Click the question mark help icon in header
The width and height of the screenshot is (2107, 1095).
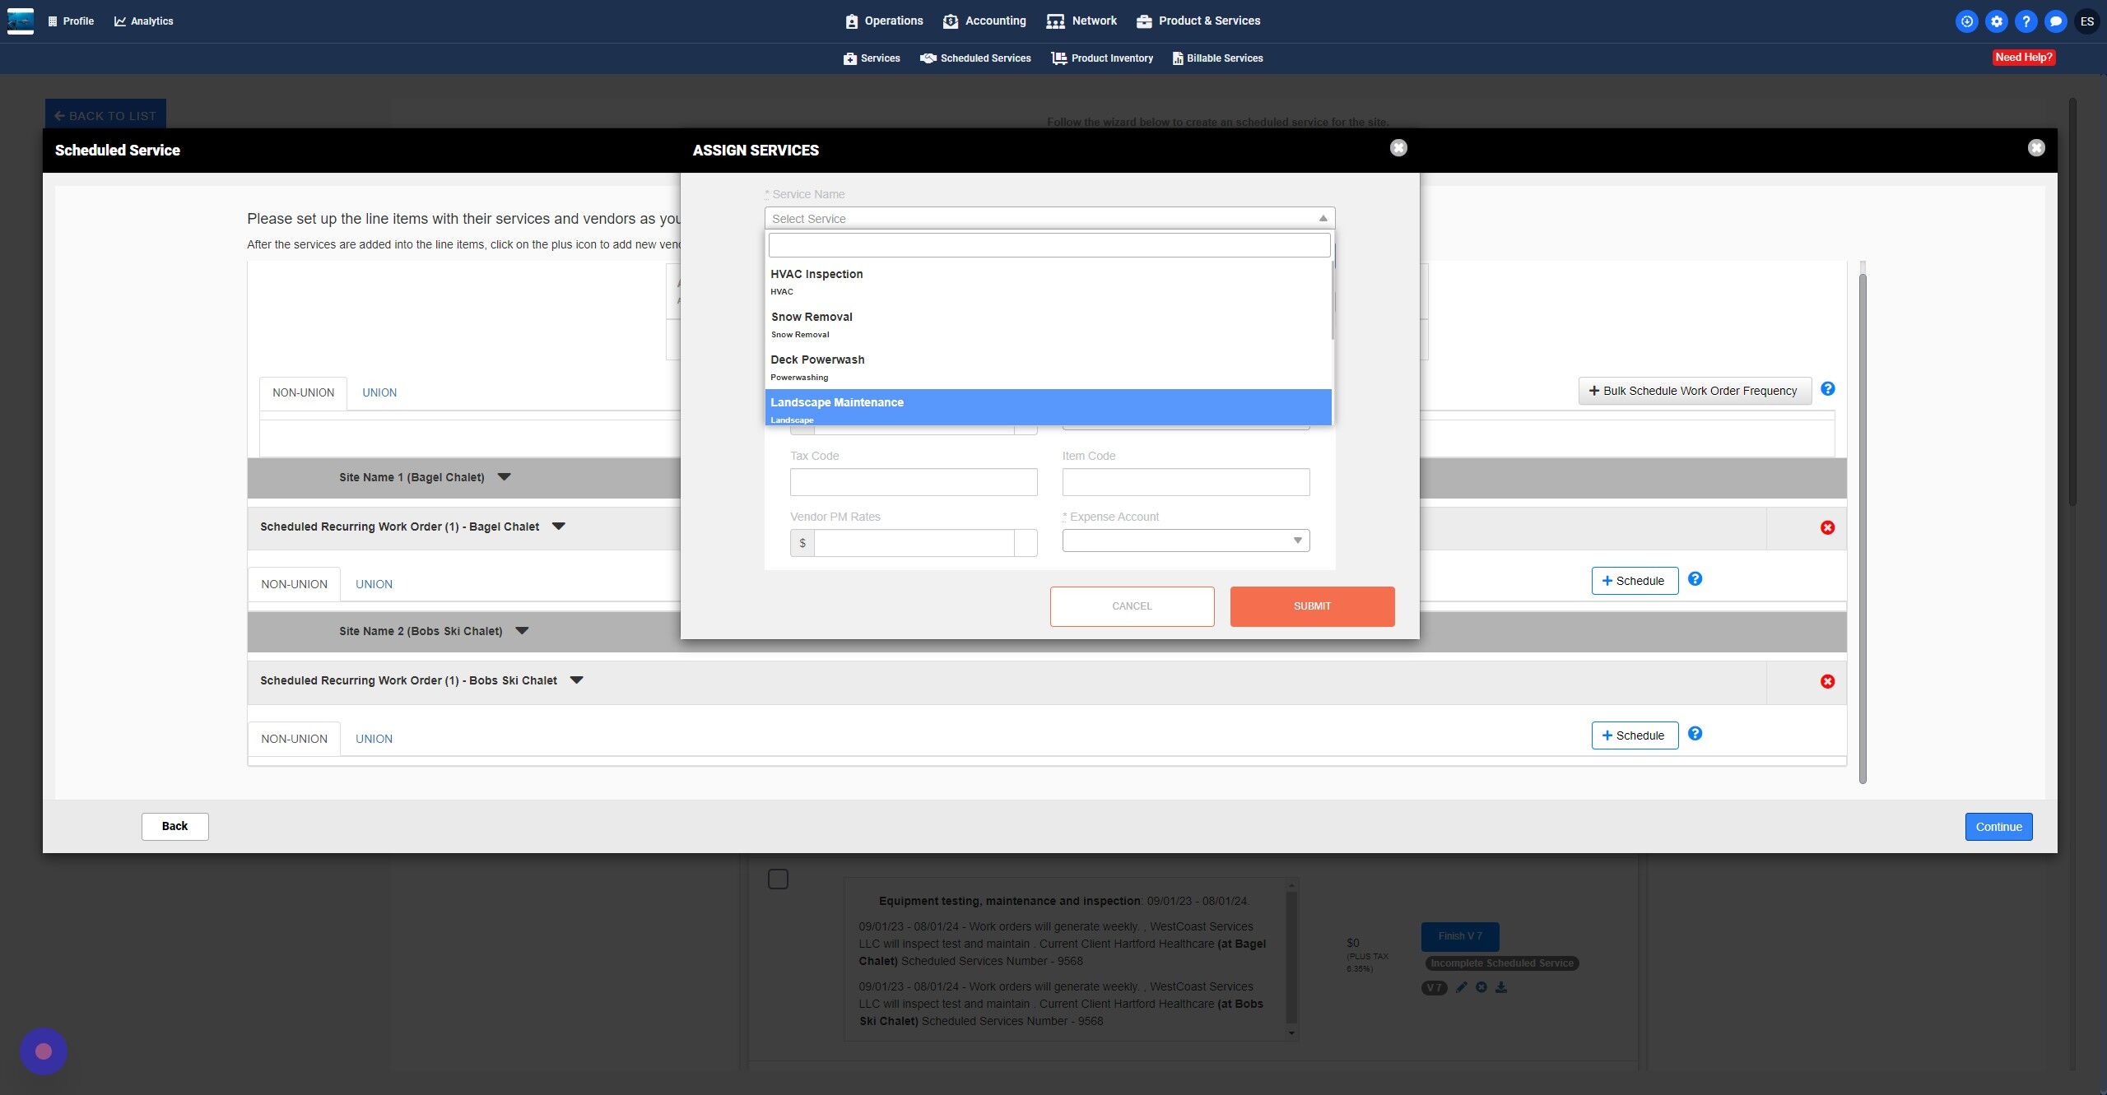2026,21
